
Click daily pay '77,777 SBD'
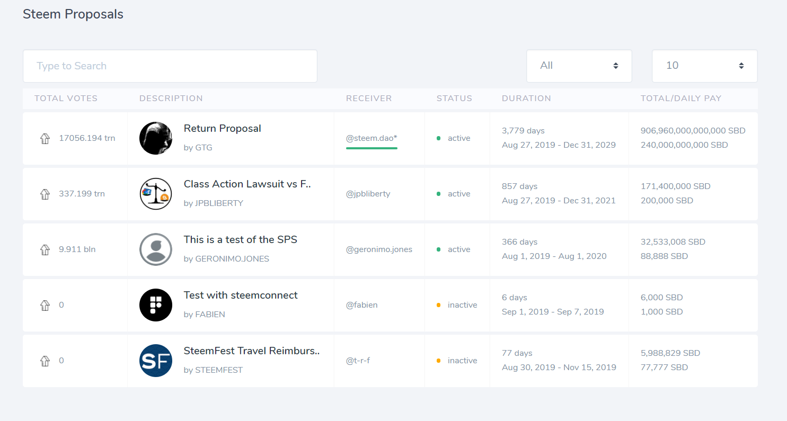665,368
